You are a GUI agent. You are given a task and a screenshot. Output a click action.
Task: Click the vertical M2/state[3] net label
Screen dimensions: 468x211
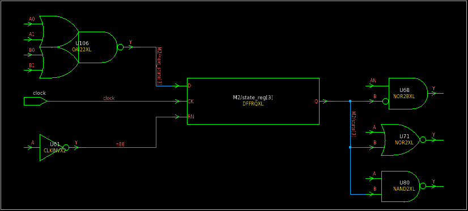click(354, 124)
